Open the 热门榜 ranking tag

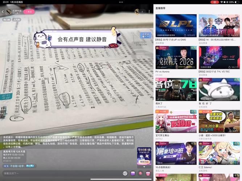pos(7,20)
